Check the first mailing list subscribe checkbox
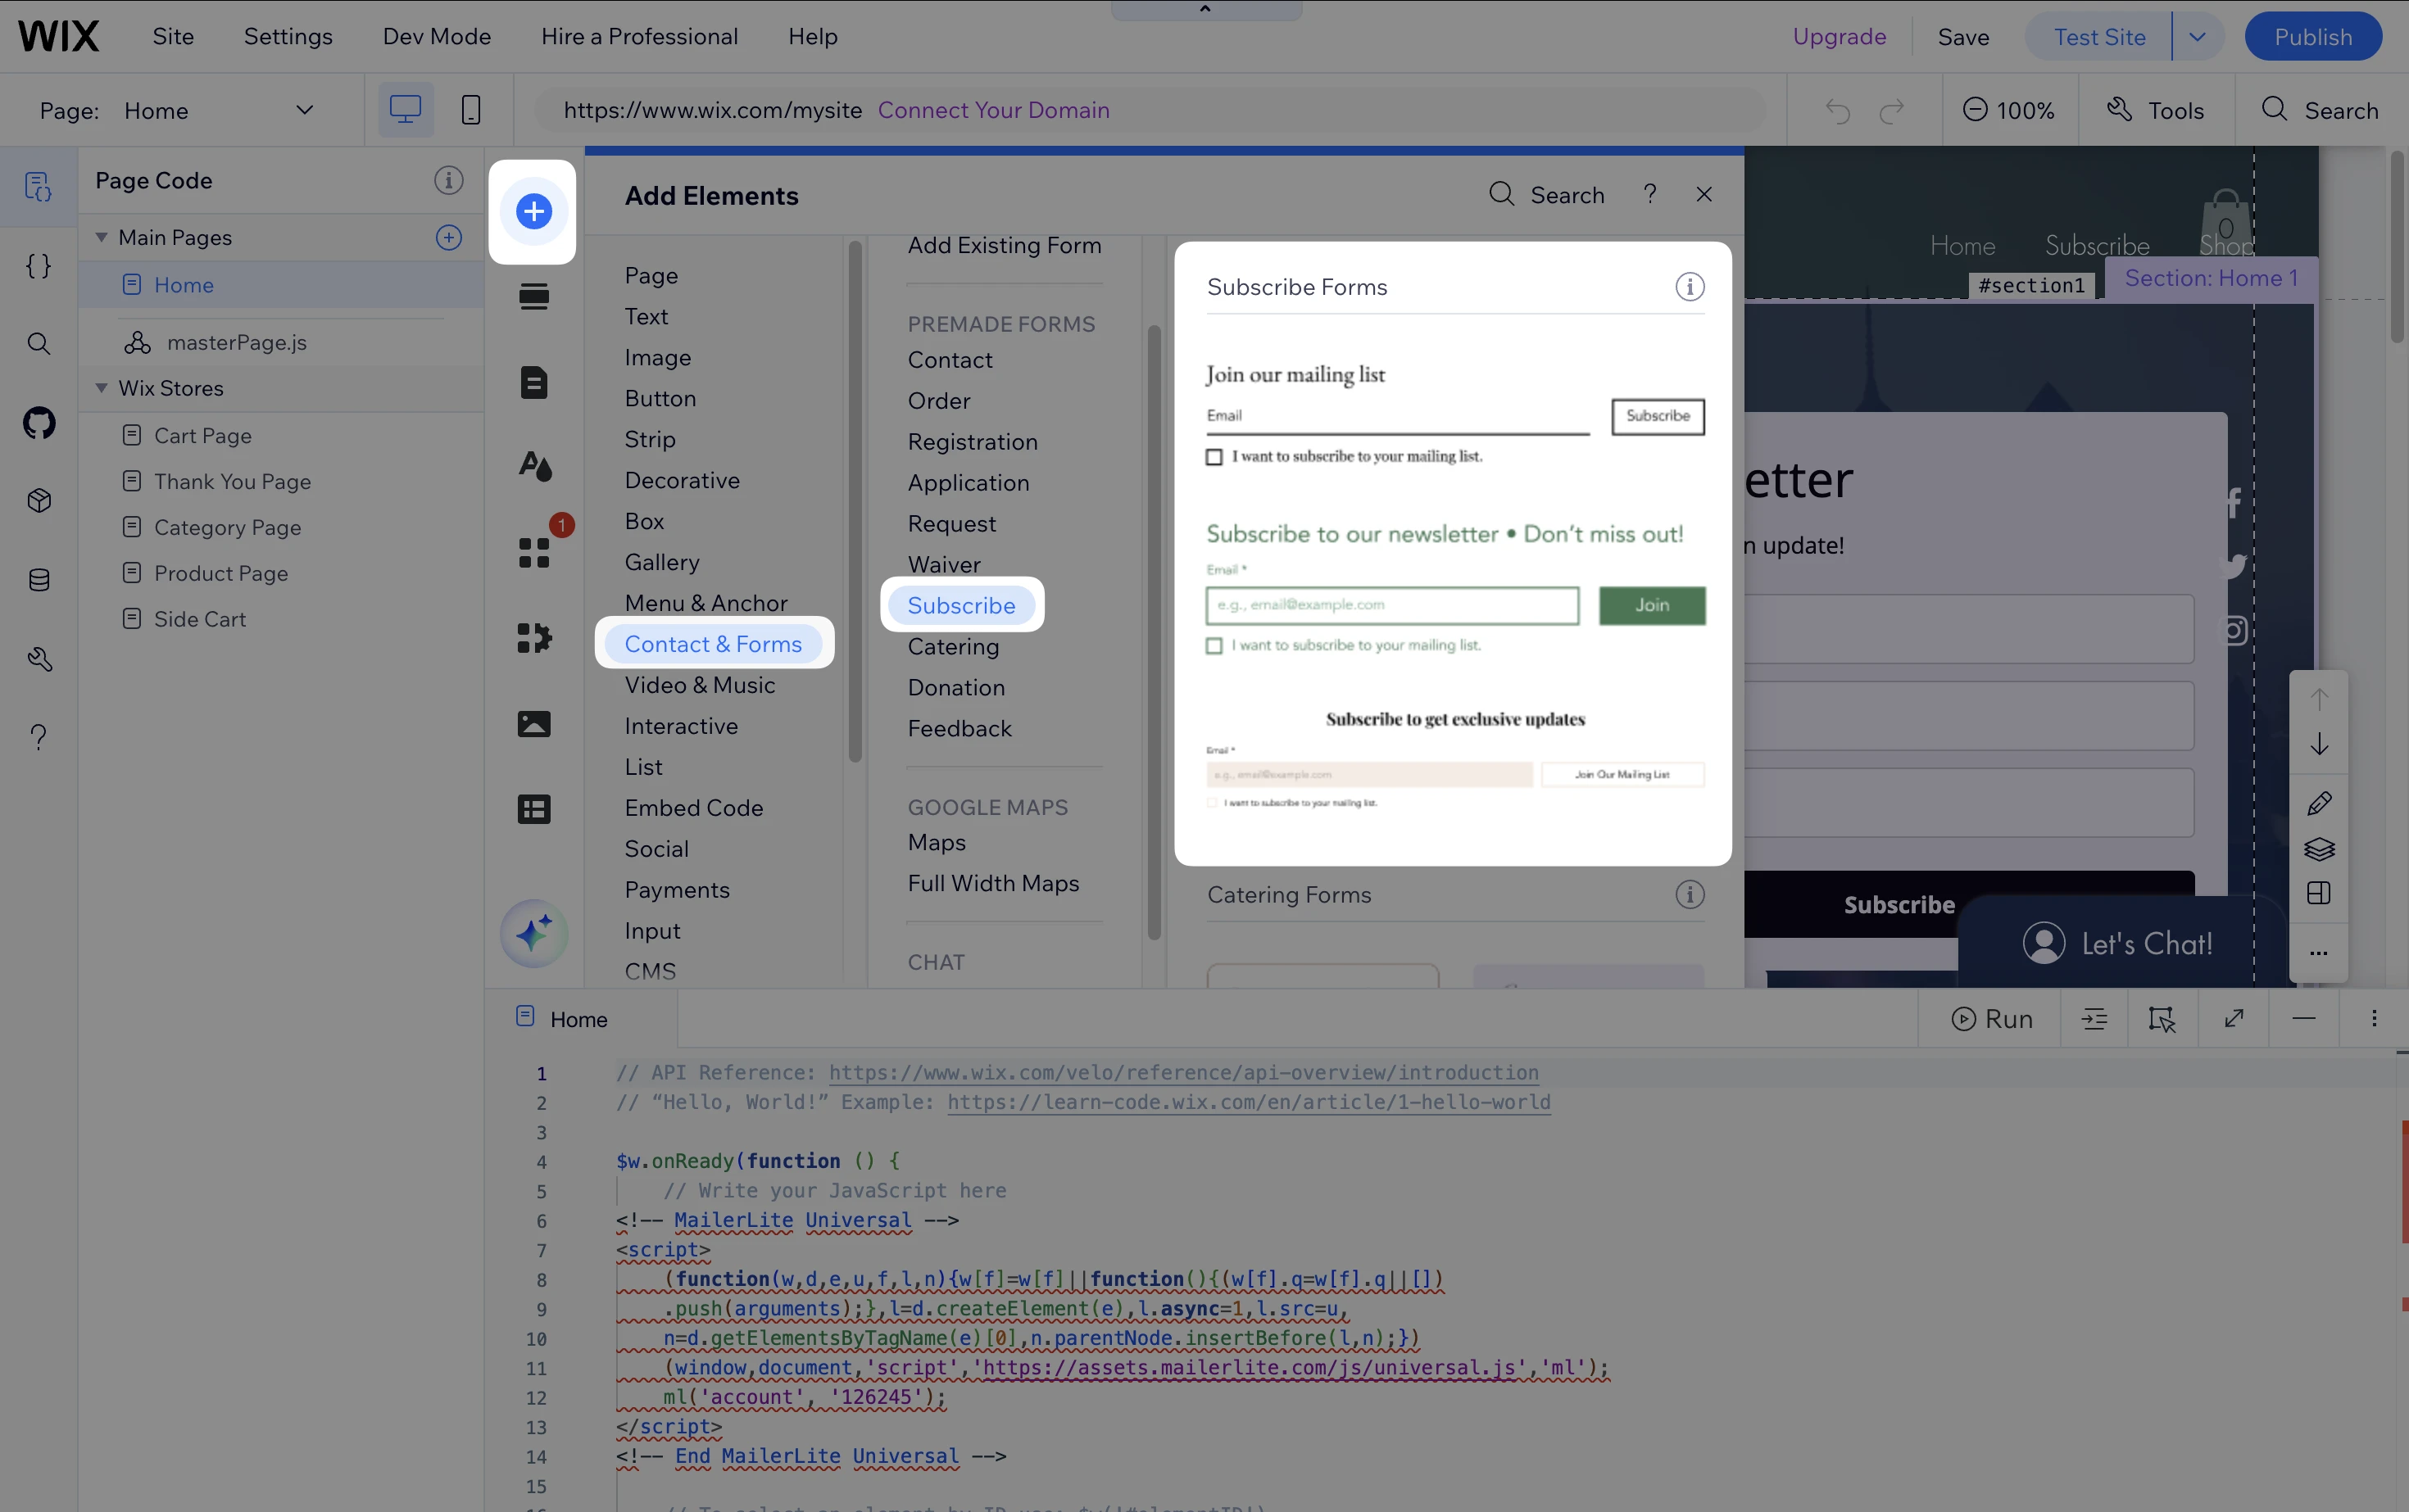The image size is (2409, 1512). pos(1214,457)
